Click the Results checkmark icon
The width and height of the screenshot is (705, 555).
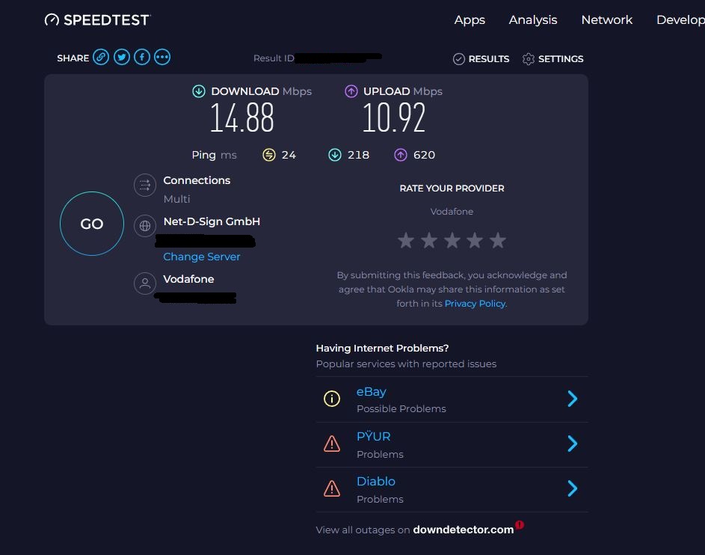coord(458,59)
